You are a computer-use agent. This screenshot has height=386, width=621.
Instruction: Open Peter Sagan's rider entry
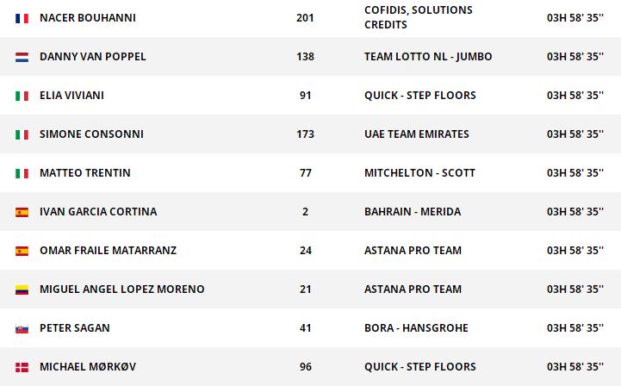click(x=74, y=328)
